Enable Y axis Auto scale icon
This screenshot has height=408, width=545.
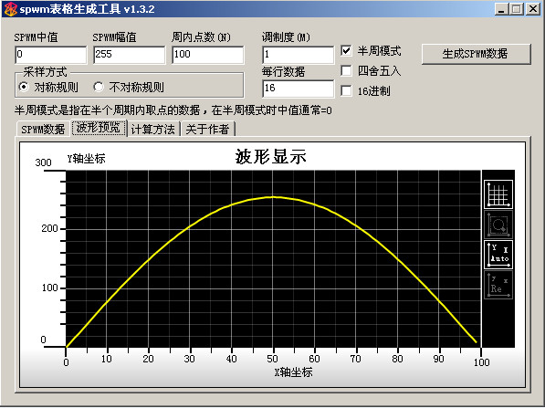pos(498,255)
